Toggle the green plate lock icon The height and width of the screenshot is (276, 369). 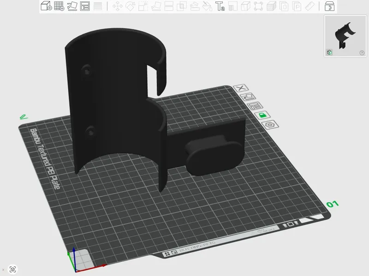[x=262, y=115]
